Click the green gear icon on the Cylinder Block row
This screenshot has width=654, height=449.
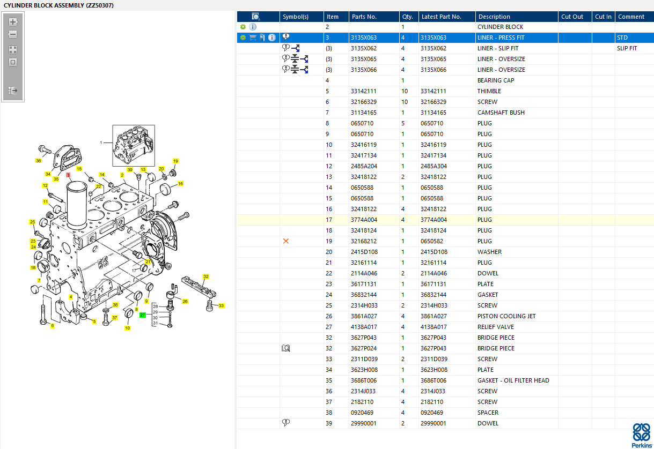[x=243, y=27]
